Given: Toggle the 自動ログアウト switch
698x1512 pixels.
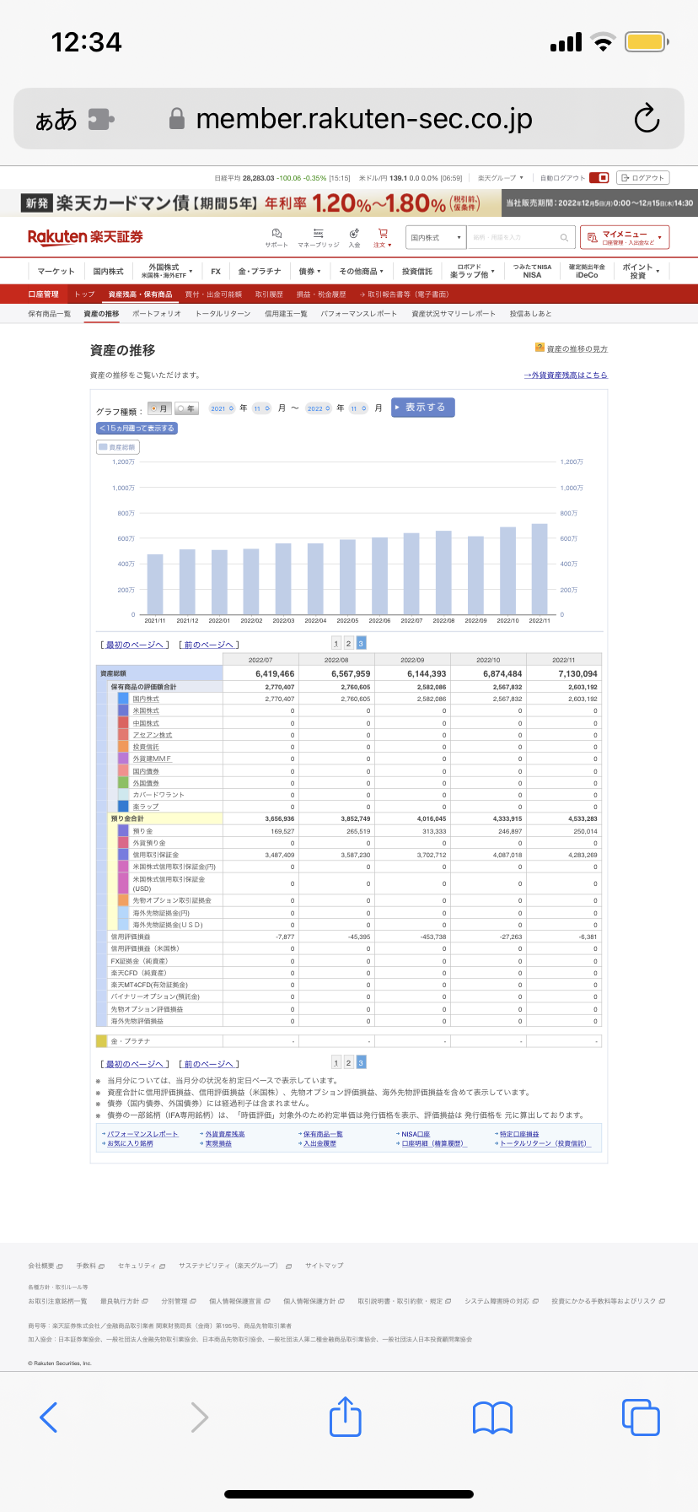Looking at the screenshot, I should pos(599,178).
